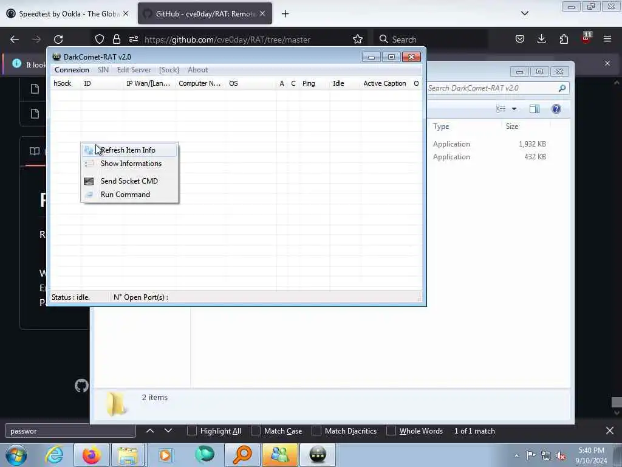
Task: Click the Active Caption column header
Action: click(384, 83)
